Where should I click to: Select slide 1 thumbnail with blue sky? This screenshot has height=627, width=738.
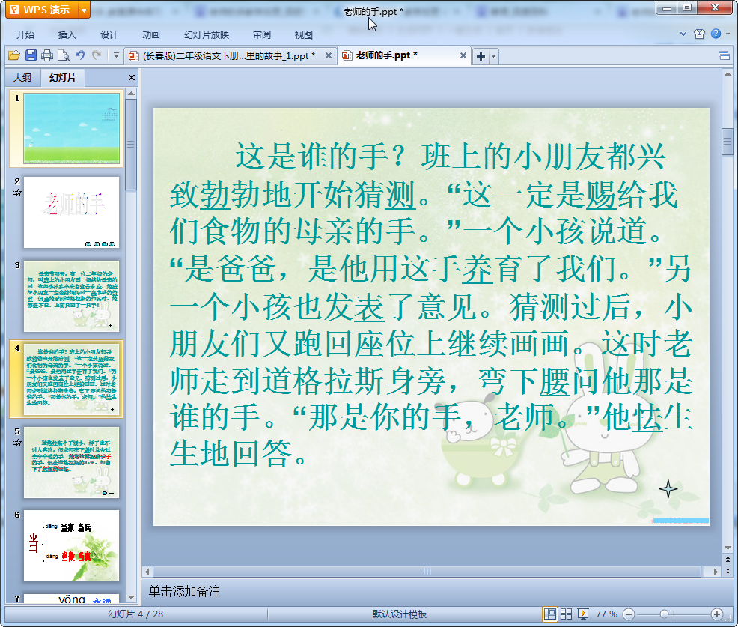pyautogui.click(x=72, y=128)
